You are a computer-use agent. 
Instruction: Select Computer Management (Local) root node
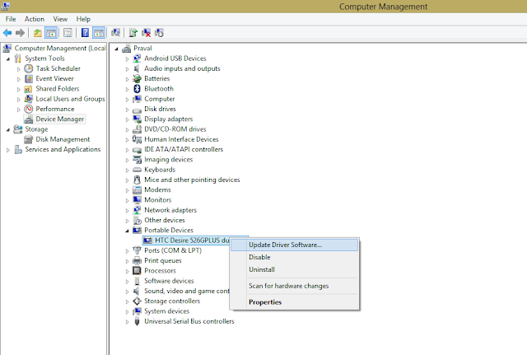[60, 48]
